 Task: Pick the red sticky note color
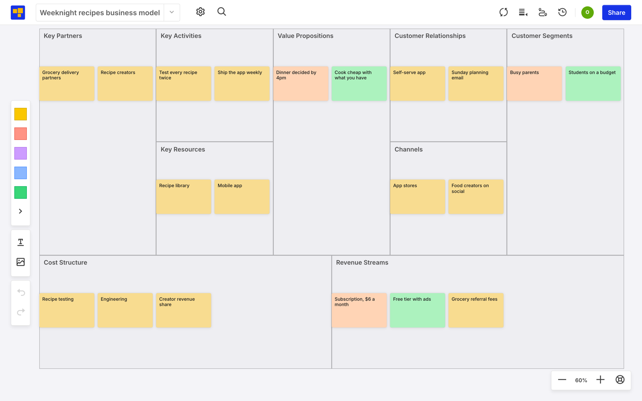click(20, 134)
